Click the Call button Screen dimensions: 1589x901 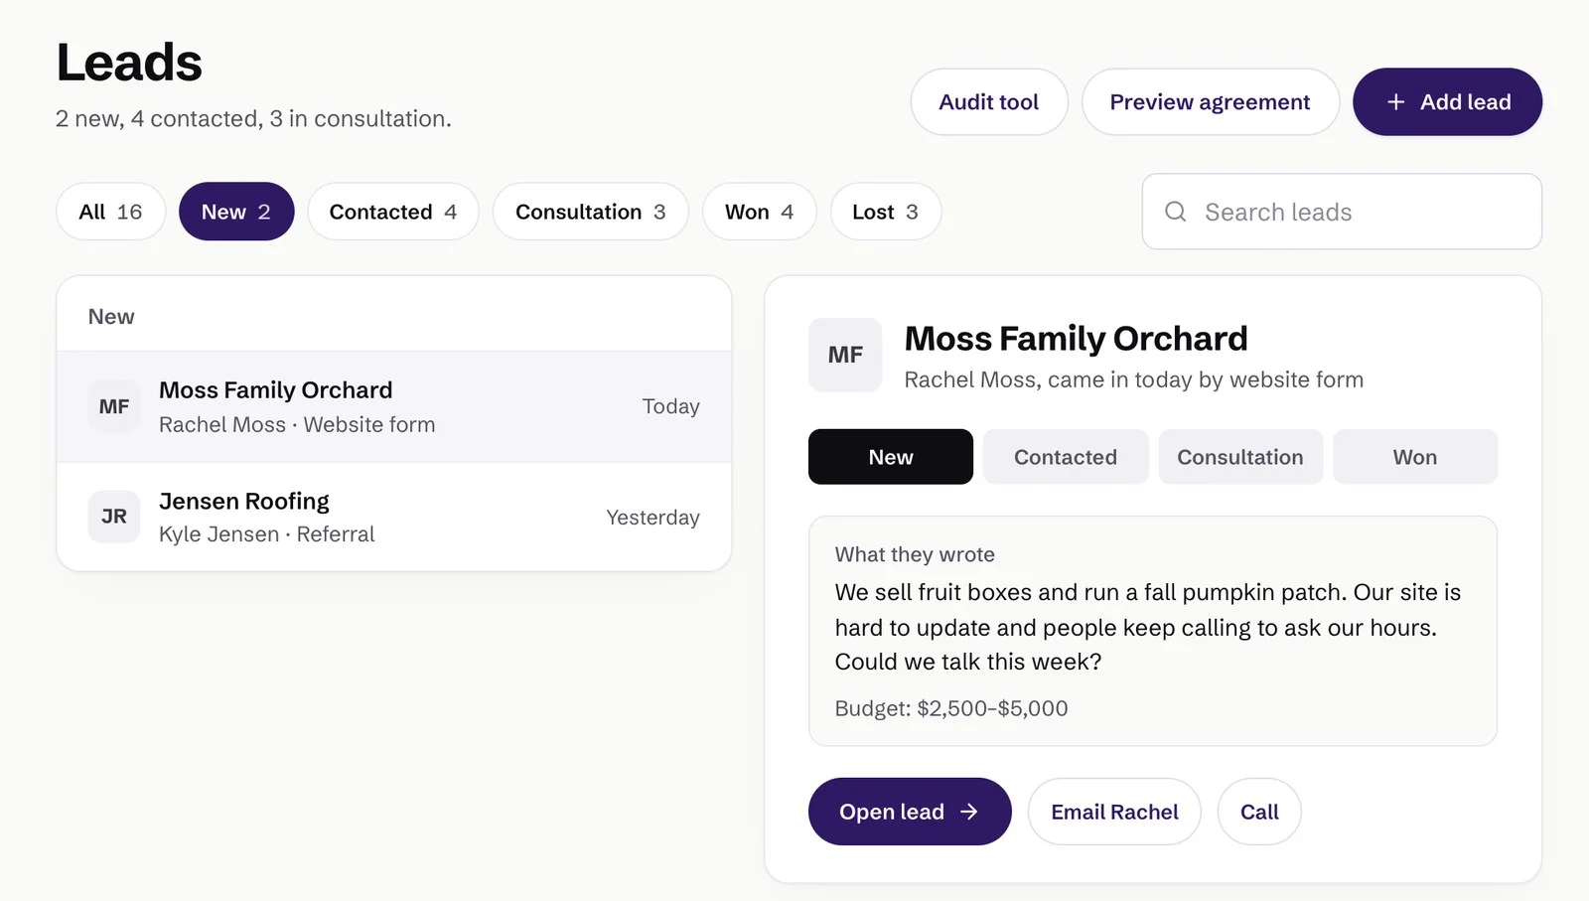click(x=1259, y=812)
